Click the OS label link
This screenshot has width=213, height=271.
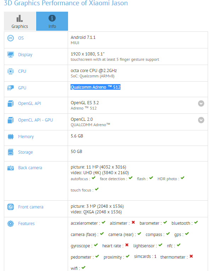(21, 38)
